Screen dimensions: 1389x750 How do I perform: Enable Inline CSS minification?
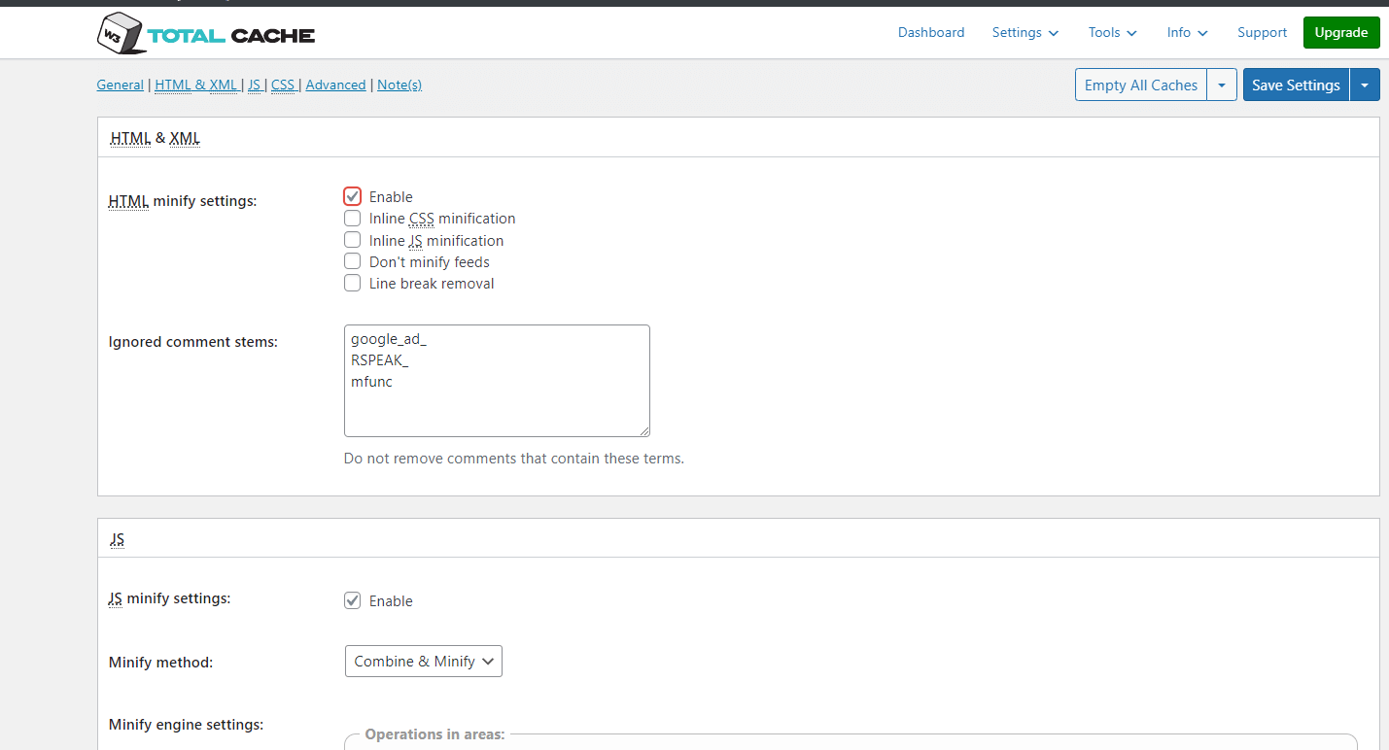[x=353, y=219]
